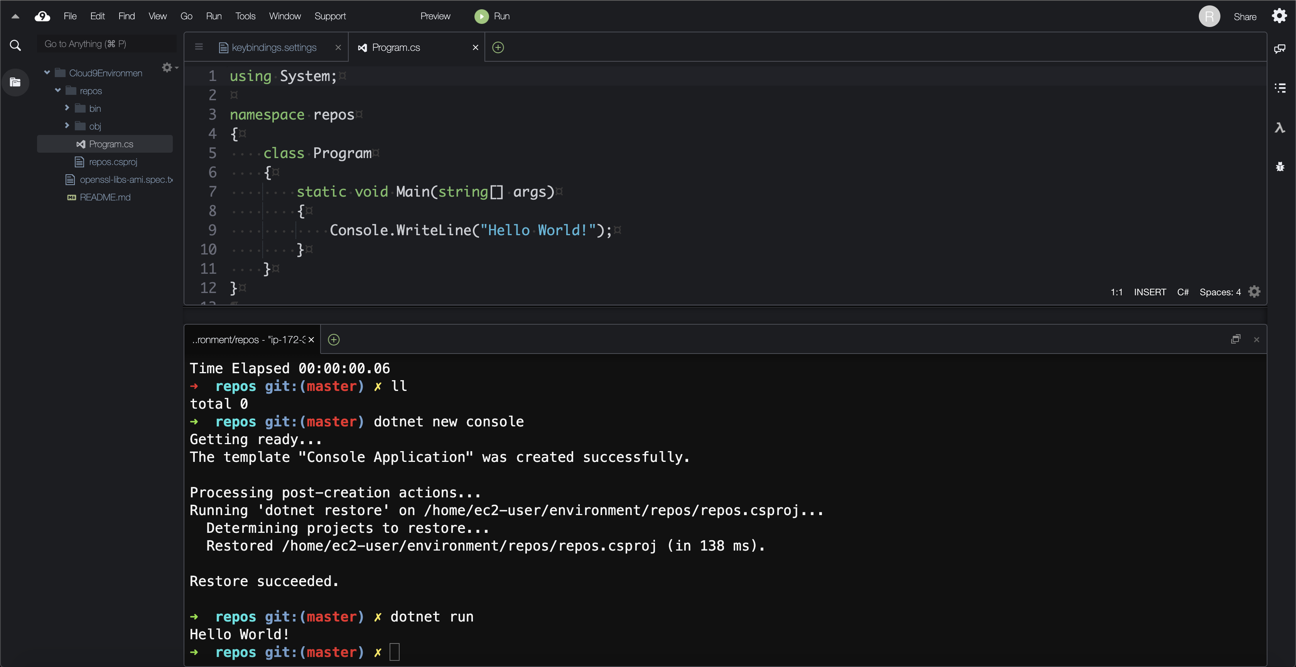The height and width of the screenshot is (667, 1296).
Task: Click 'dotnet run' command in terminal
Action: pos(432,617)
